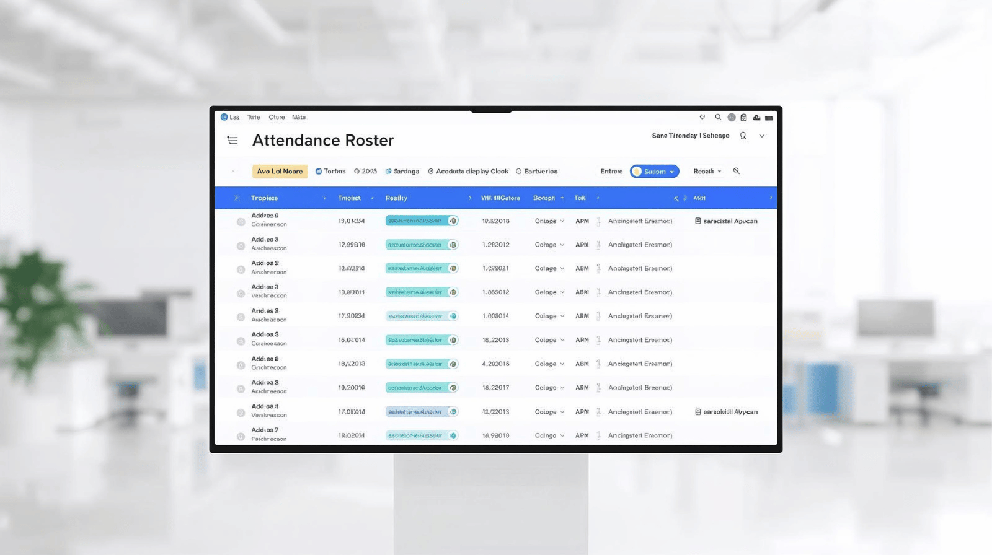Open the blue Sudom dropdown
992x555 pixels.
click(x=654, y=172)
